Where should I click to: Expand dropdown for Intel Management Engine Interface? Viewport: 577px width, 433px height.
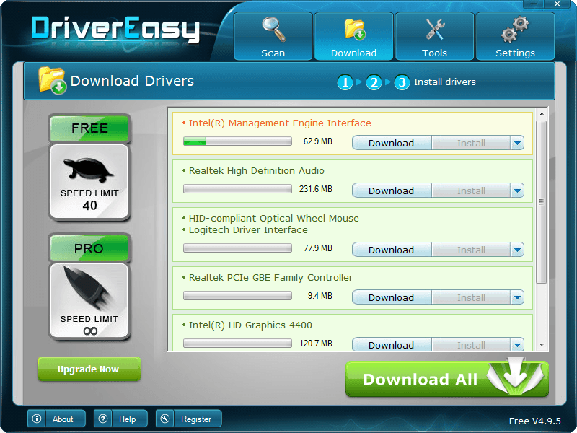pos(517,143)
